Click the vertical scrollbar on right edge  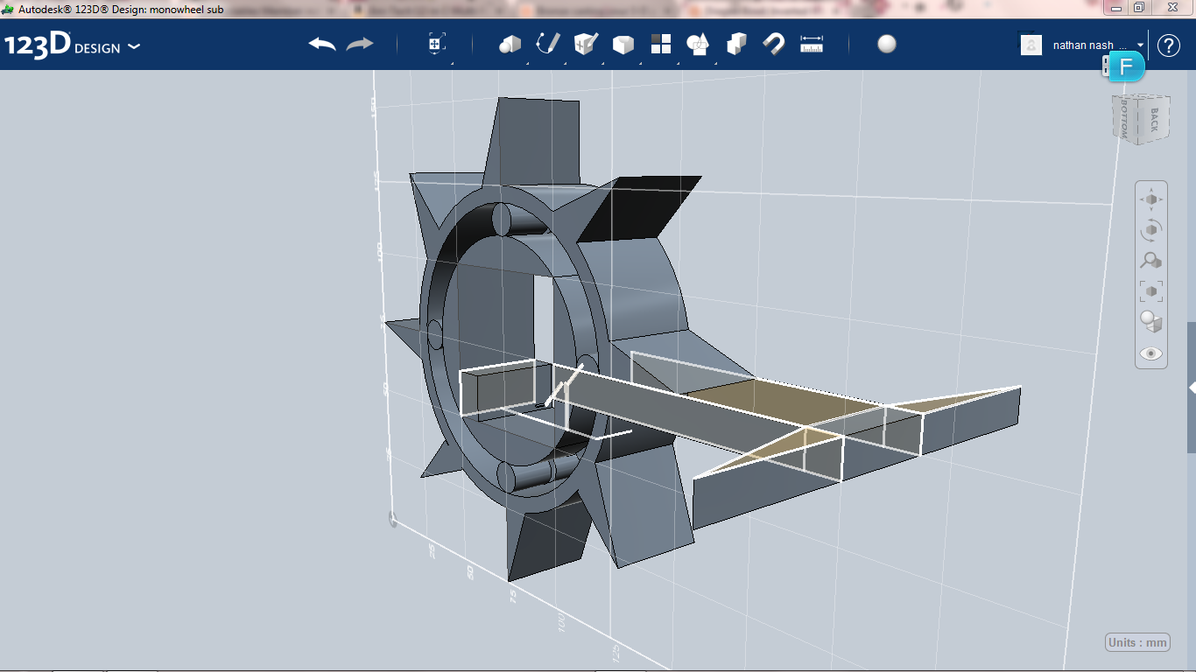pos(1192,387)
